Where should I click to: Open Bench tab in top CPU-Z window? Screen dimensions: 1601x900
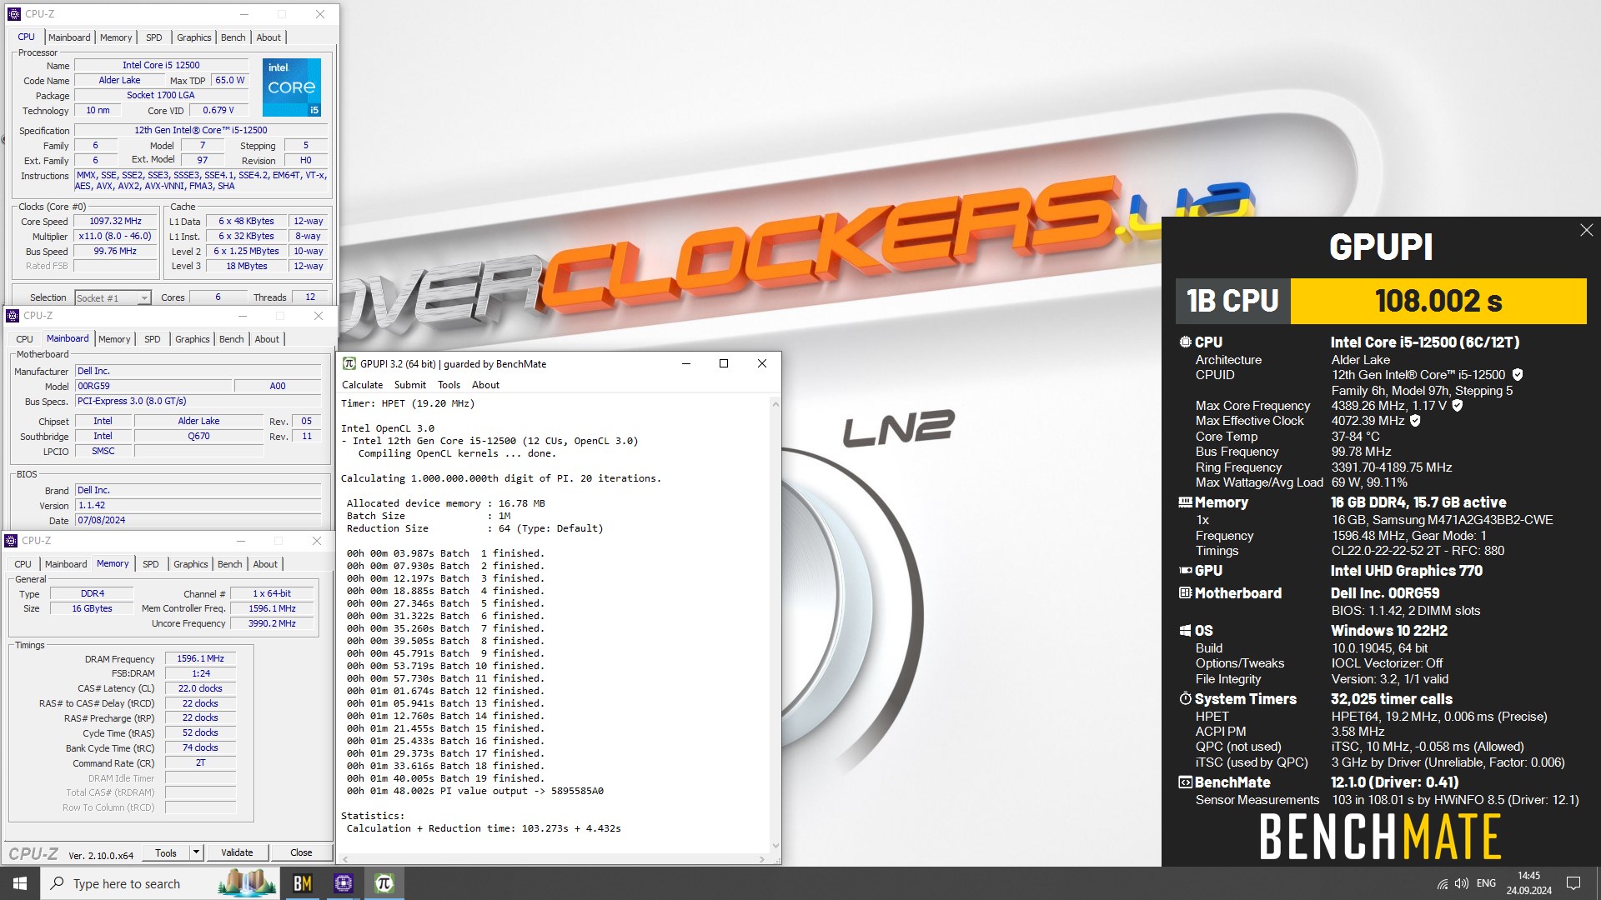click(x=233, y=37)
